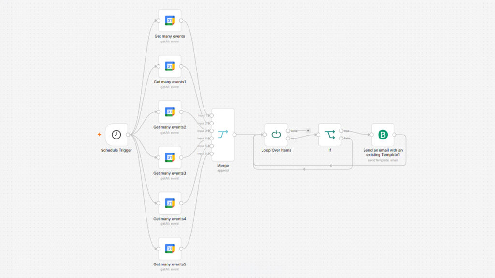Select the Get many events2 calendar node
495x278 pixels.
pos(170,112)
